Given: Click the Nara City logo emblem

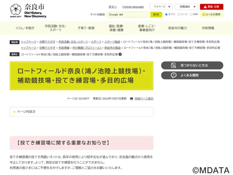Looking at the screenshot, I should pyautogui.click(x=16, y=10).
